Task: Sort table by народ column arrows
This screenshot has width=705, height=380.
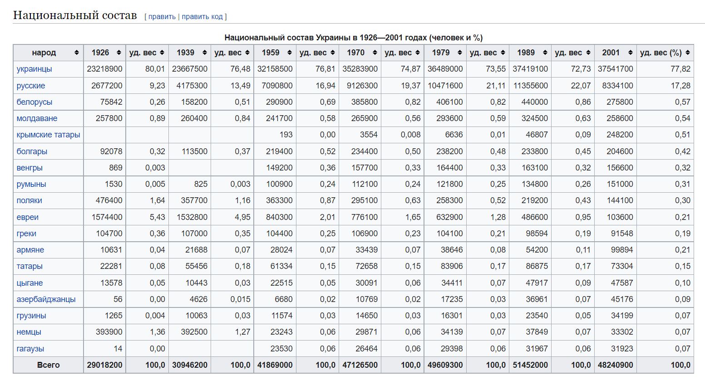Action: click(76, 53)
